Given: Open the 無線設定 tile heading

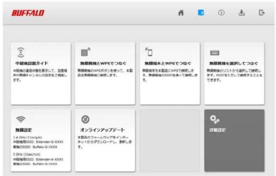Looking at the screenshot, I should click(23, 130).
